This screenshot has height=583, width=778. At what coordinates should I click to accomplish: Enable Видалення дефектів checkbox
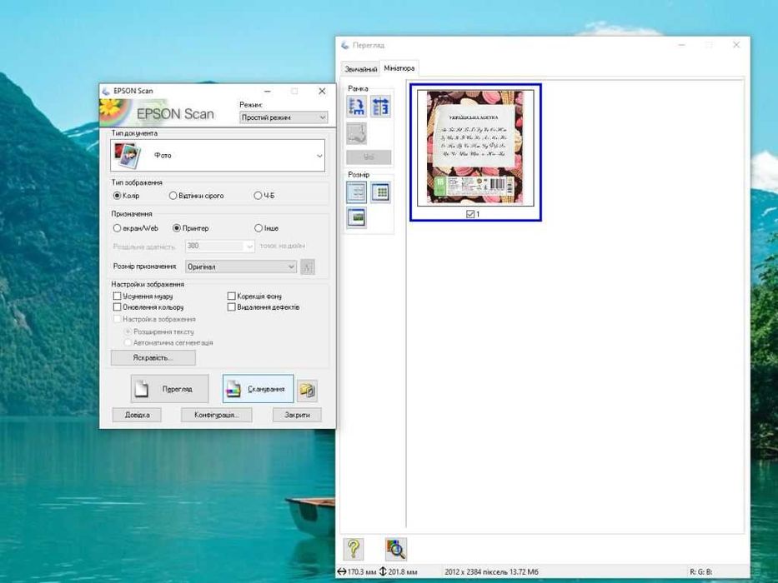[231, 307]
